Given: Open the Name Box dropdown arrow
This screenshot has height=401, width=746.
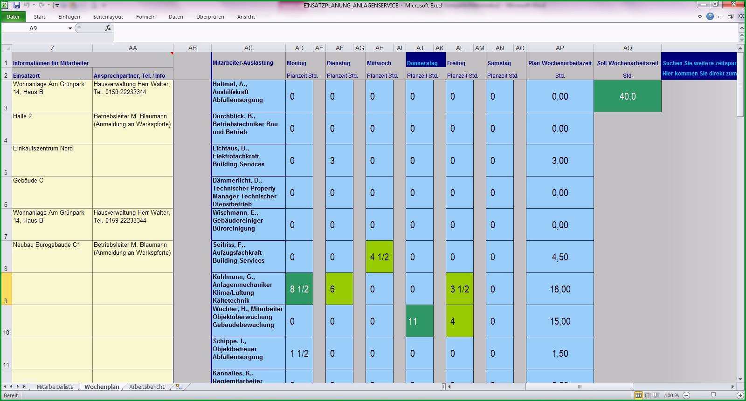Looking at the screenshot, I should [x=70, y=28].
